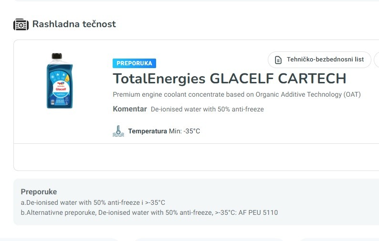Select line b. Alternativne preporuke

pyautogui.click(x=149, y=212)
